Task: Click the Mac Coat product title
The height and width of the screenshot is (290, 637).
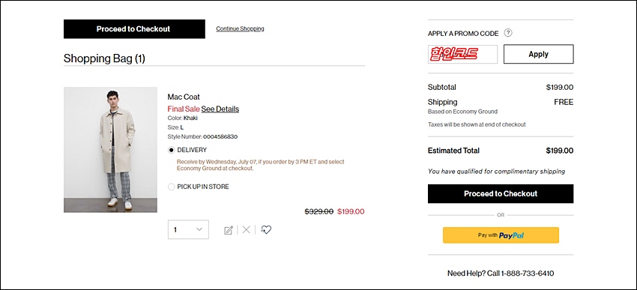Action: (x=184, y=97)
